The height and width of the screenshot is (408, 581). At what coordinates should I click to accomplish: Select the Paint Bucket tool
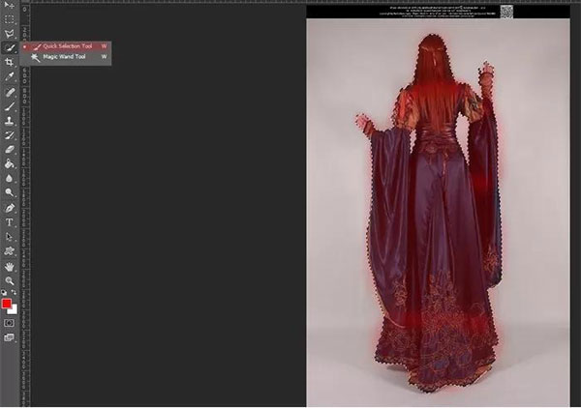(10, 164)
